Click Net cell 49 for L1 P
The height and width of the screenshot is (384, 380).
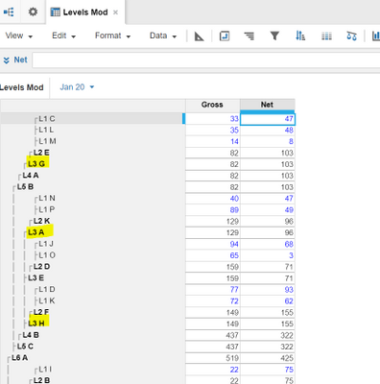pos(268,210)
